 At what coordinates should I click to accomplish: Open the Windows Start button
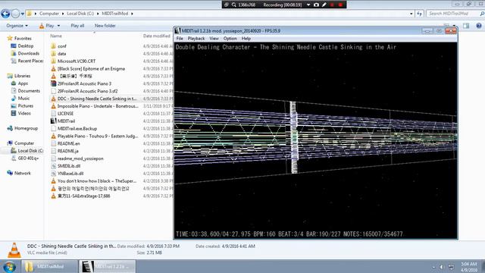click(x=9, y=266)
